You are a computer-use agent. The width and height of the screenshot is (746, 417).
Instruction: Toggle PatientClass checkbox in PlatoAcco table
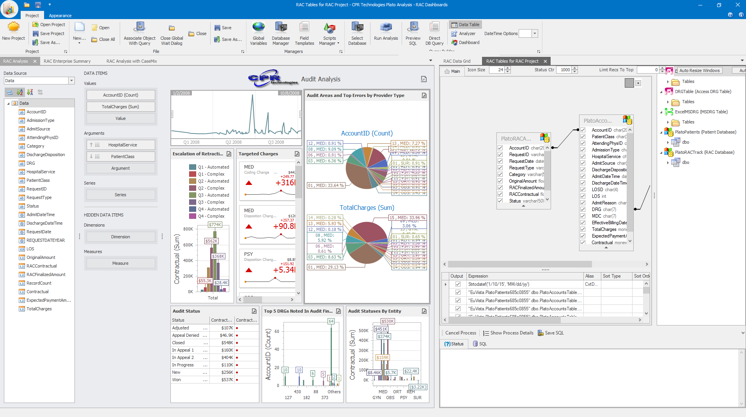pos(583,137)
